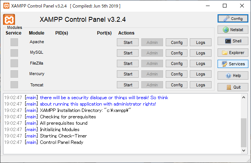This screenshot has height=163, width=251.
Task: Click the log panel vertical scrollbar
Action: (244, 131)
